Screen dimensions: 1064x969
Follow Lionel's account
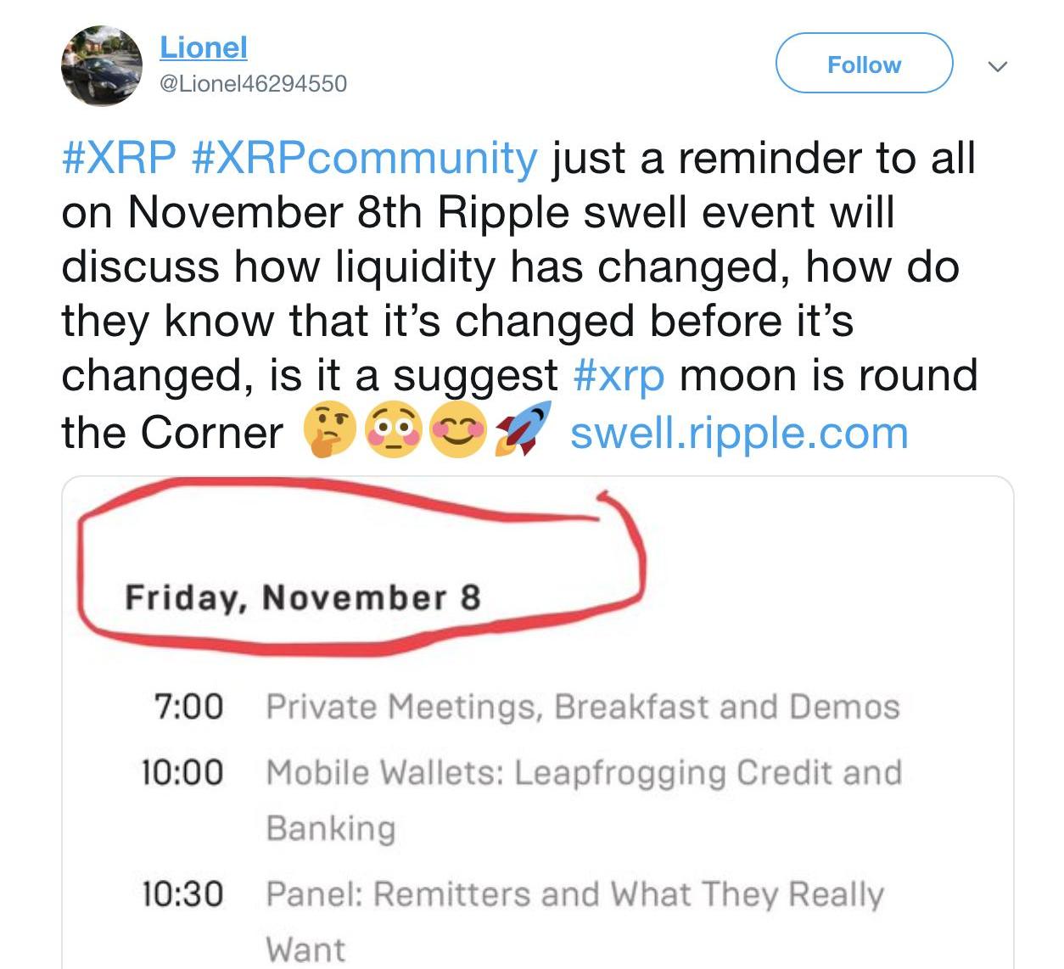pos(864,64)
